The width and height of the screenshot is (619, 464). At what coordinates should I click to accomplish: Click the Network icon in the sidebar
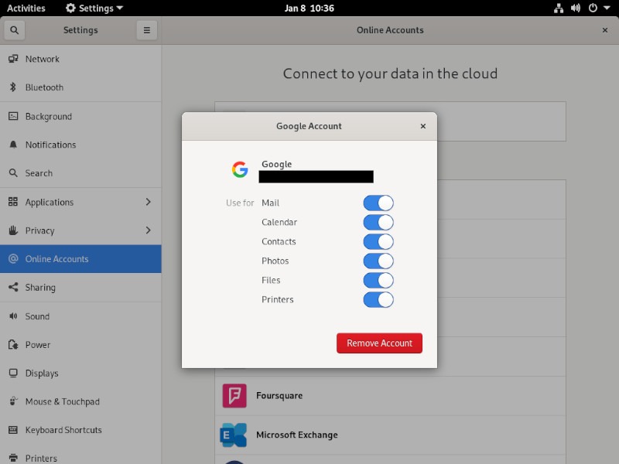coord(13,59)
